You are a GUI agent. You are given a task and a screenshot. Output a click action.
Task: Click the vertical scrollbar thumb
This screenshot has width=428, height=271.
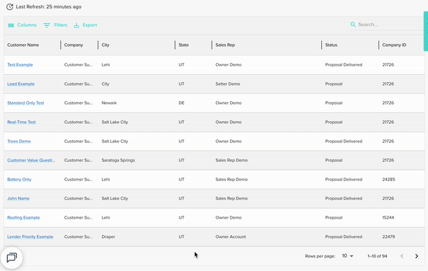425,31
